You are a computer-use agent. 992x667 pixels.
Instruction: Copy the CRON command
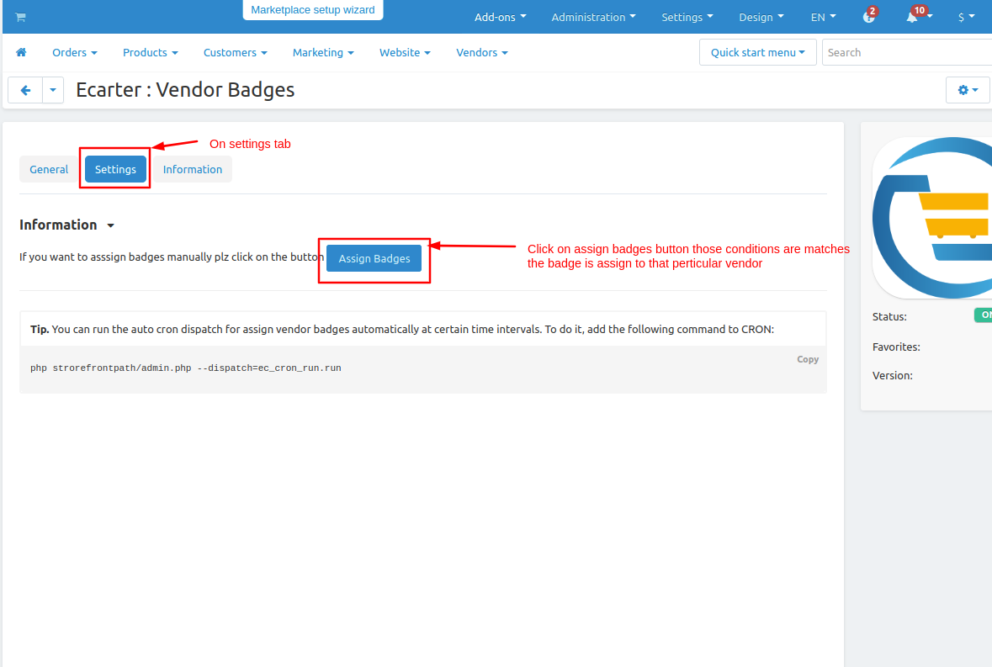coord(807,359)
